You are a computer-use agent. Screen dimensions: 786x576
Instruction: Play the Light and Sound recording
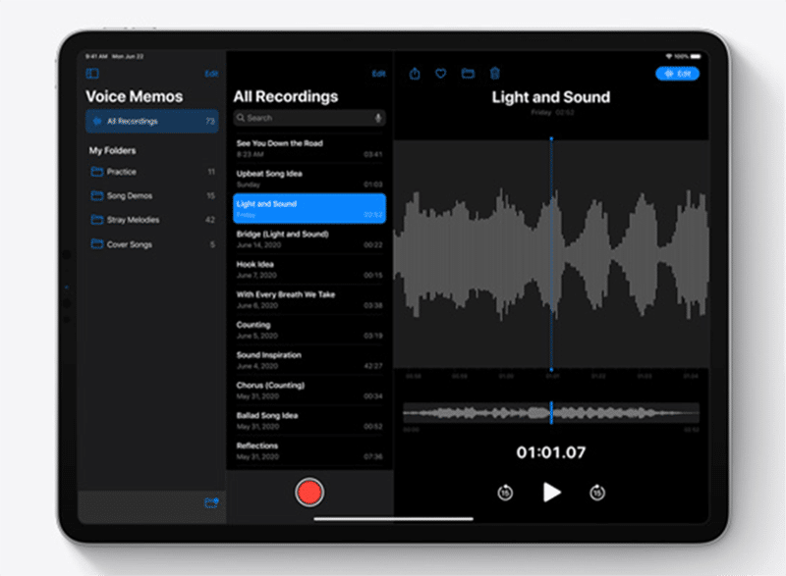[551, 492]
